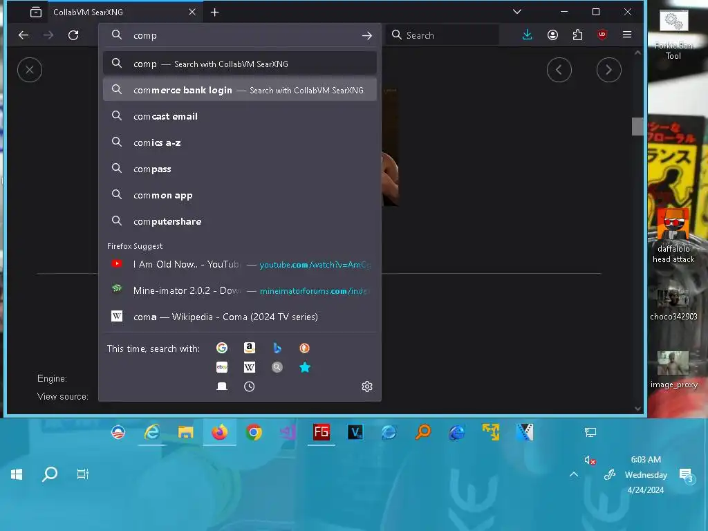Click the Go arrow in address bar
The height and width of the screenshot is (531, 708).
(367, 35)
